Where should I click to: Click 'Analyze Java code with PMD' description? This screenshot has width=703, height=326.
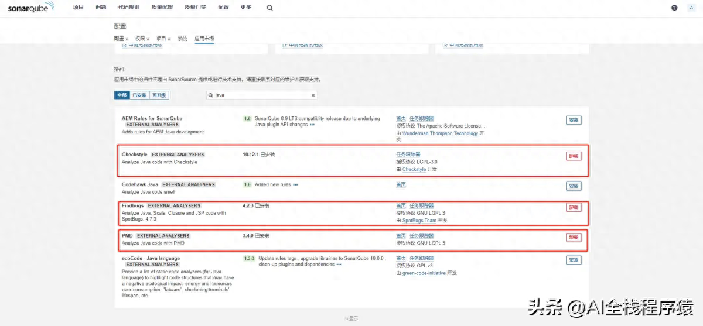click(153, 243)
